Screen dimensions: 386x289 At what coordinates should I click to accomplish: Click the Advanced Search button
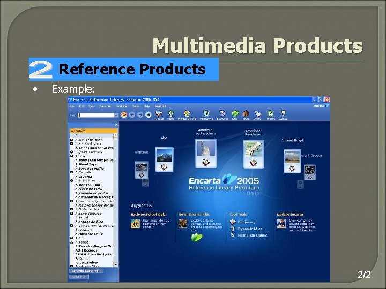(86, 271)
